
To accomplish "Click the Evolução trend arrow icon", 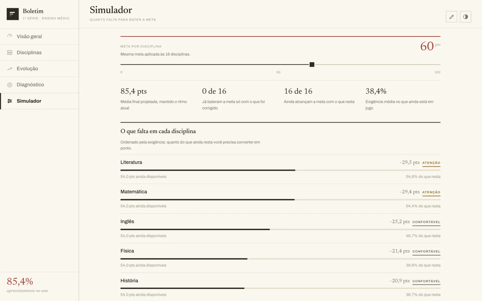I will 10,69.
